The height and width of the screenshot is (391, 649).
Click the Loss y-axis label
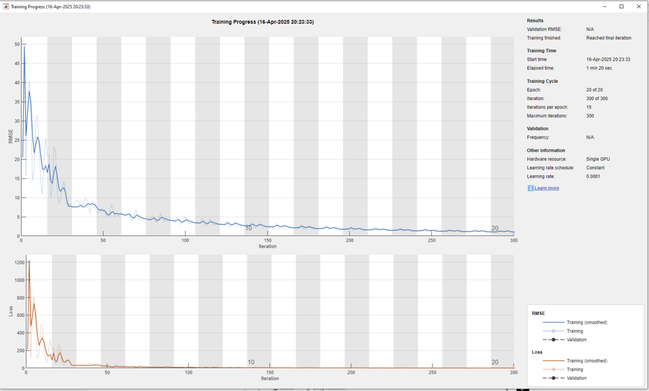[10, 312]
